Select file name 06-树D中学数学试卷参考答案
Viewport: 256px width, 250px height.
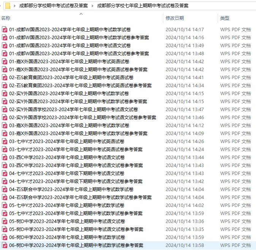(76, 245)
